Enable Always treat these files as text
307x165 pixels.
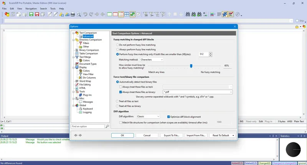point(120,87)
